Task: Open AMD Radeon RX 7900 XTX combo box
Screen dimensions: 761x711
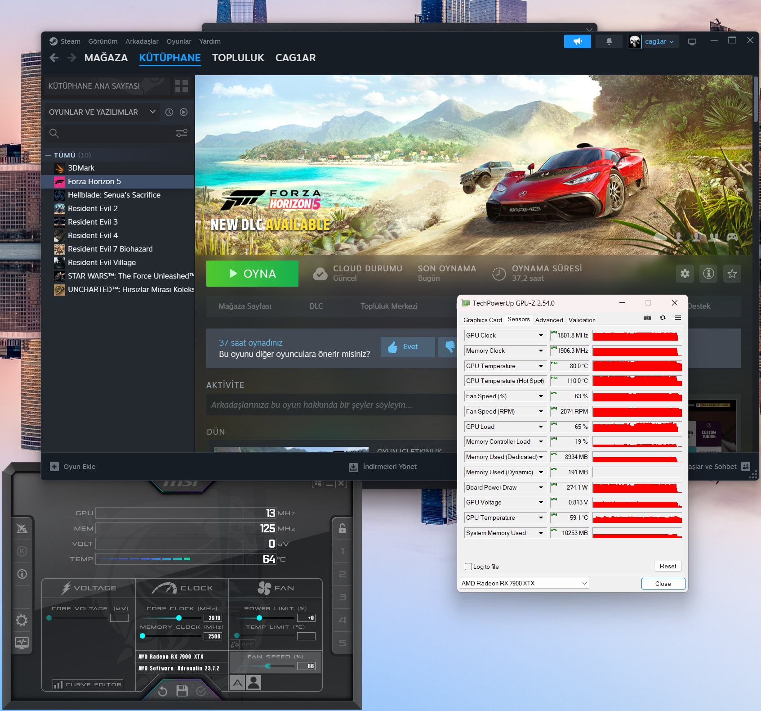Action: (x=524, y=583)
